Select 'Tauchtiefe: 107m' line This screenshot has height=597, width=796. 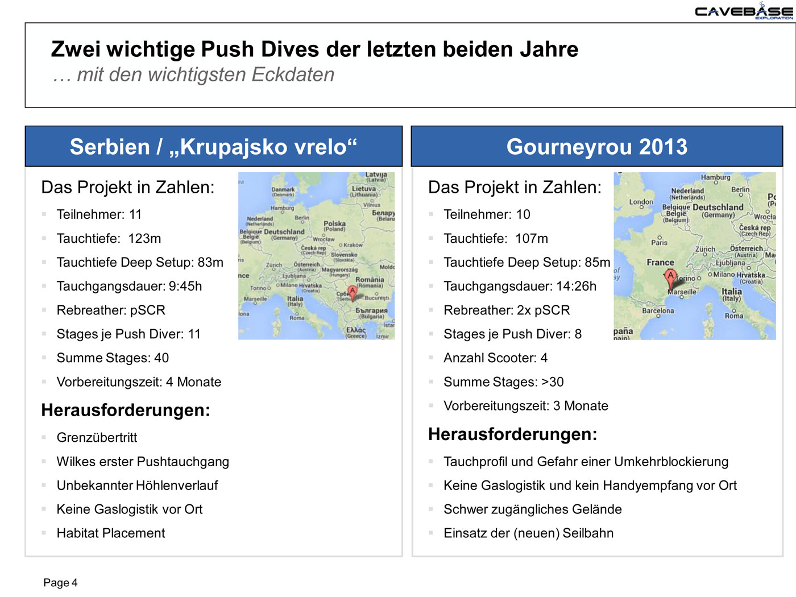click(496, 238)
